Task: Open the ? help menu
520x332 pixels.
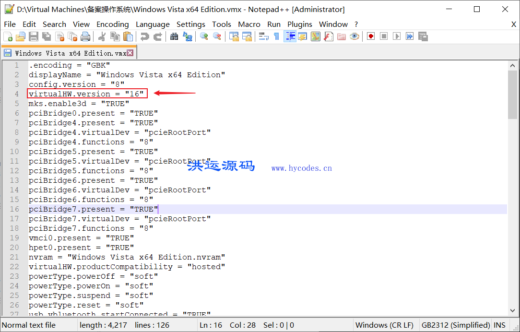Action: point(356,24)
